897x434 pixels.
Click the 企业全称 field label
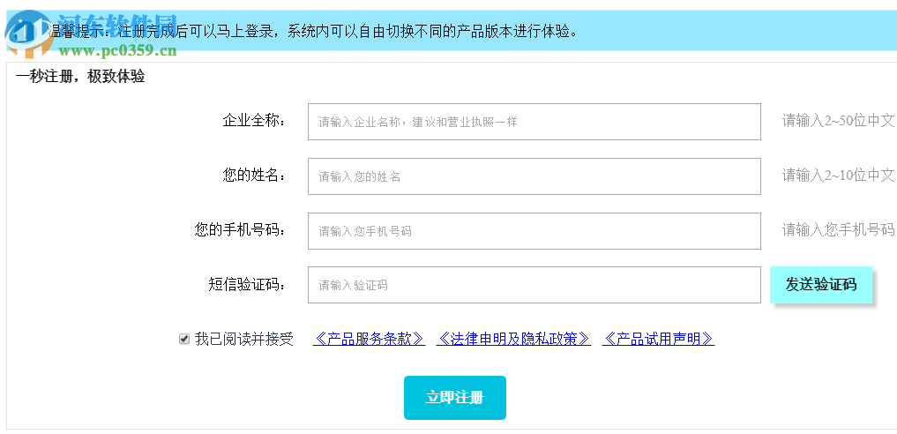click(254, 121)
